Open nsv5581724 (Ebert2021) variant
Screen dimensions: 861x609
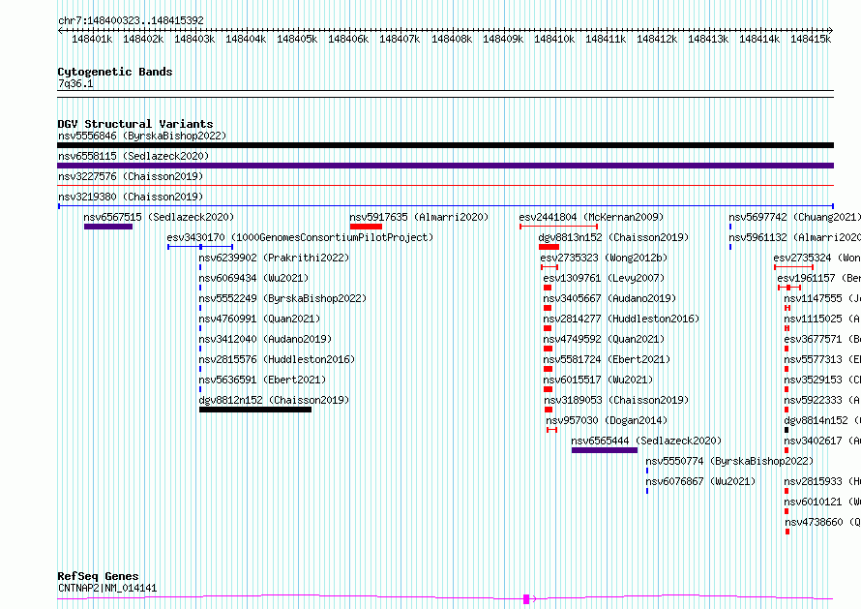(x=607, y=359)
